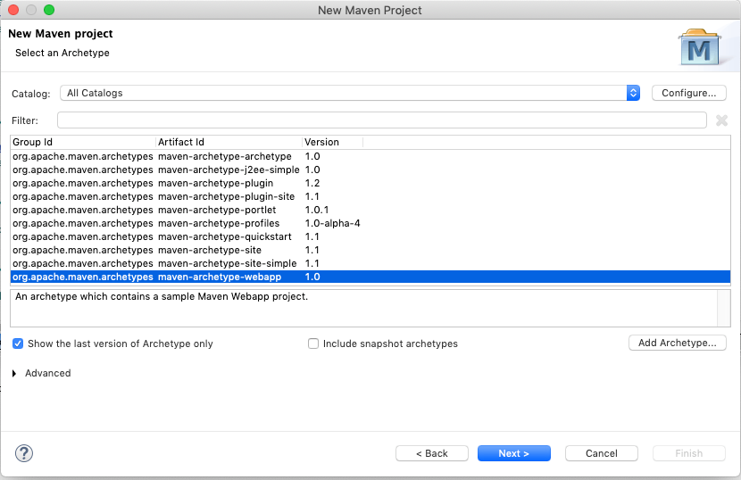741x480 pixels.
Task: Sort by Group Id column header
Action: [83, 142]
